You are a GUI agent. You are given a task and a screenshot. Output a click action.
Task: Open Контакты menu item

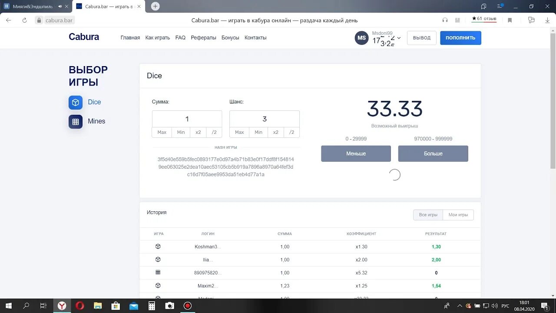(255, 38)
